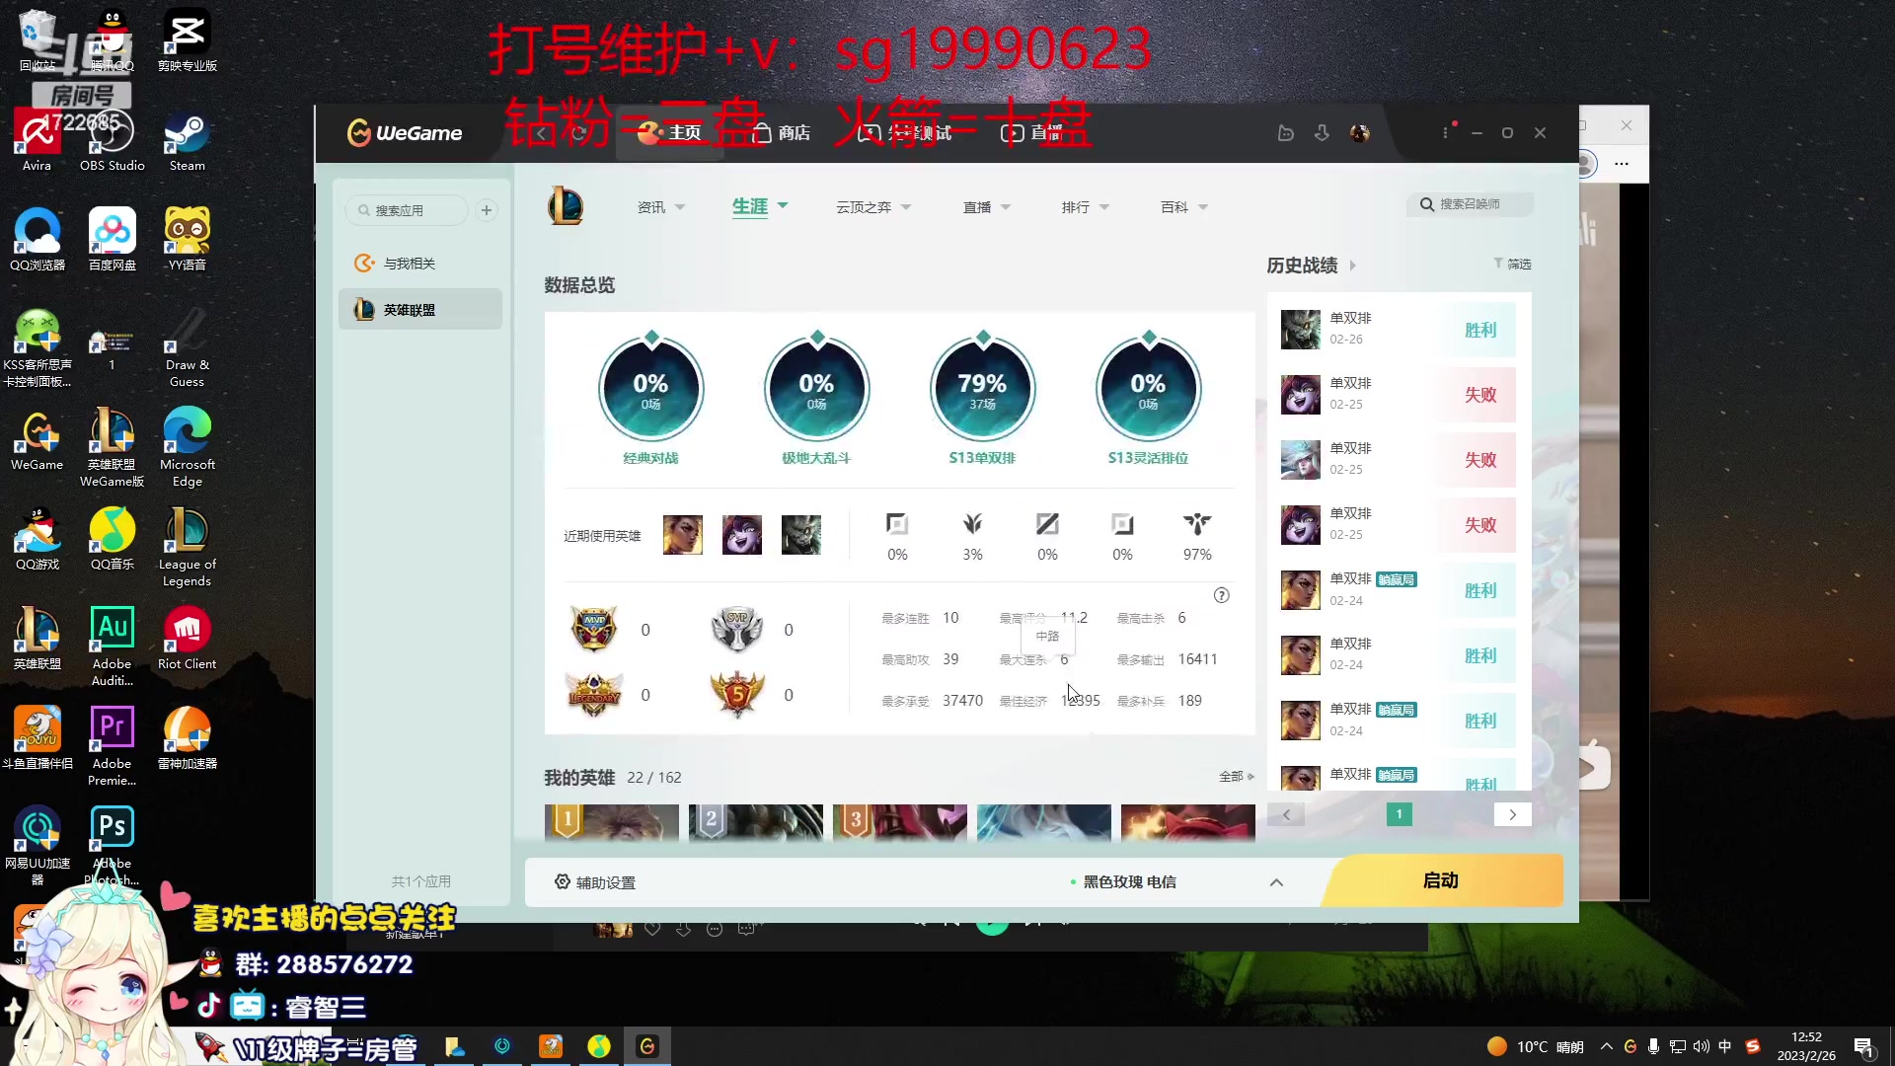Switch to the 商店 tab

coord(782,133)
